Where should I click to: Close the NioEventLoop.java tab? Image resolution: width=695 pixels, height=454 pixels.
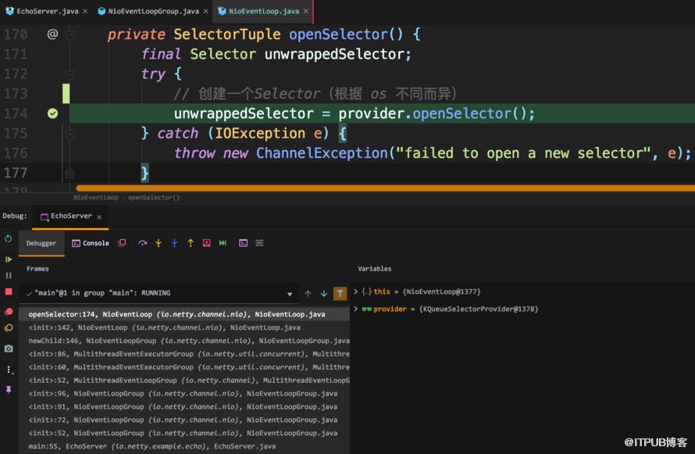[306, 11]
